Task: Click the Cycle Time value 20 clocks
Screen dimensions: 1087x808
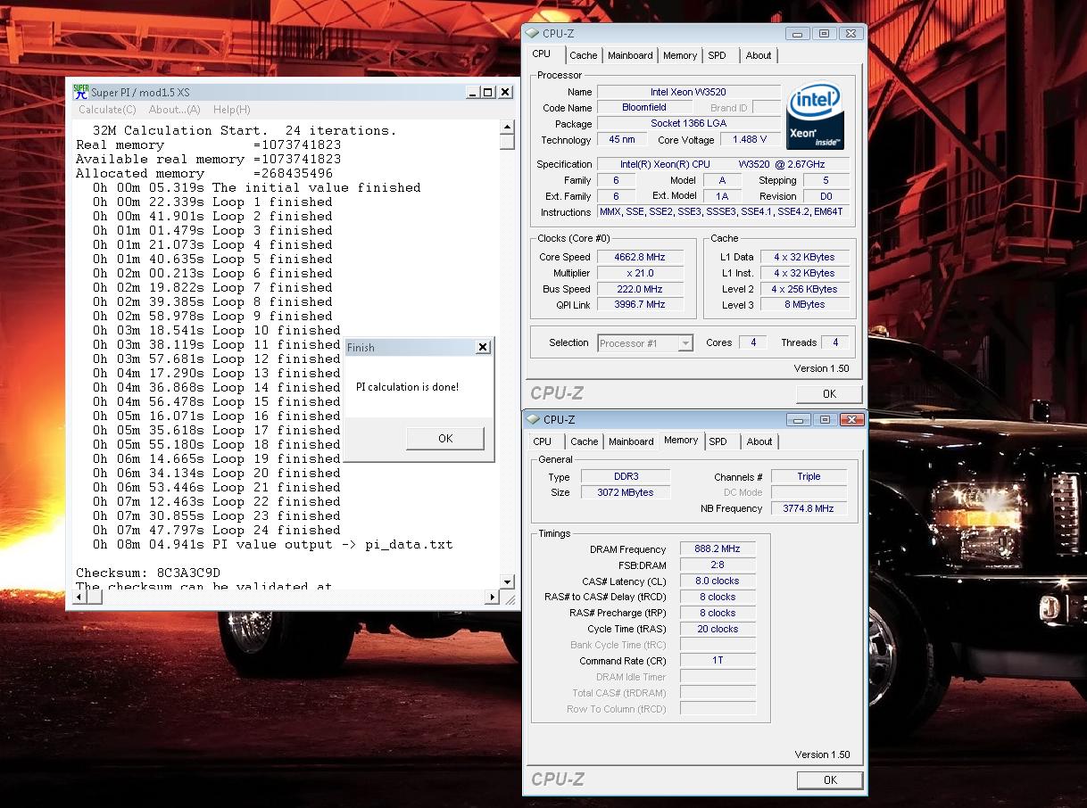Action: point(718,629)
